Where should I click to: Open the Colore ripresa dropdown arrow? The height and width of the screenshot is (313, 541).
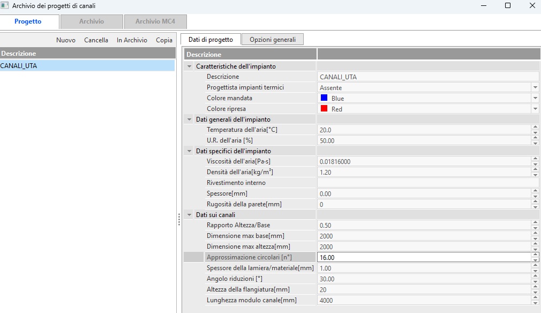pos(535,109)
